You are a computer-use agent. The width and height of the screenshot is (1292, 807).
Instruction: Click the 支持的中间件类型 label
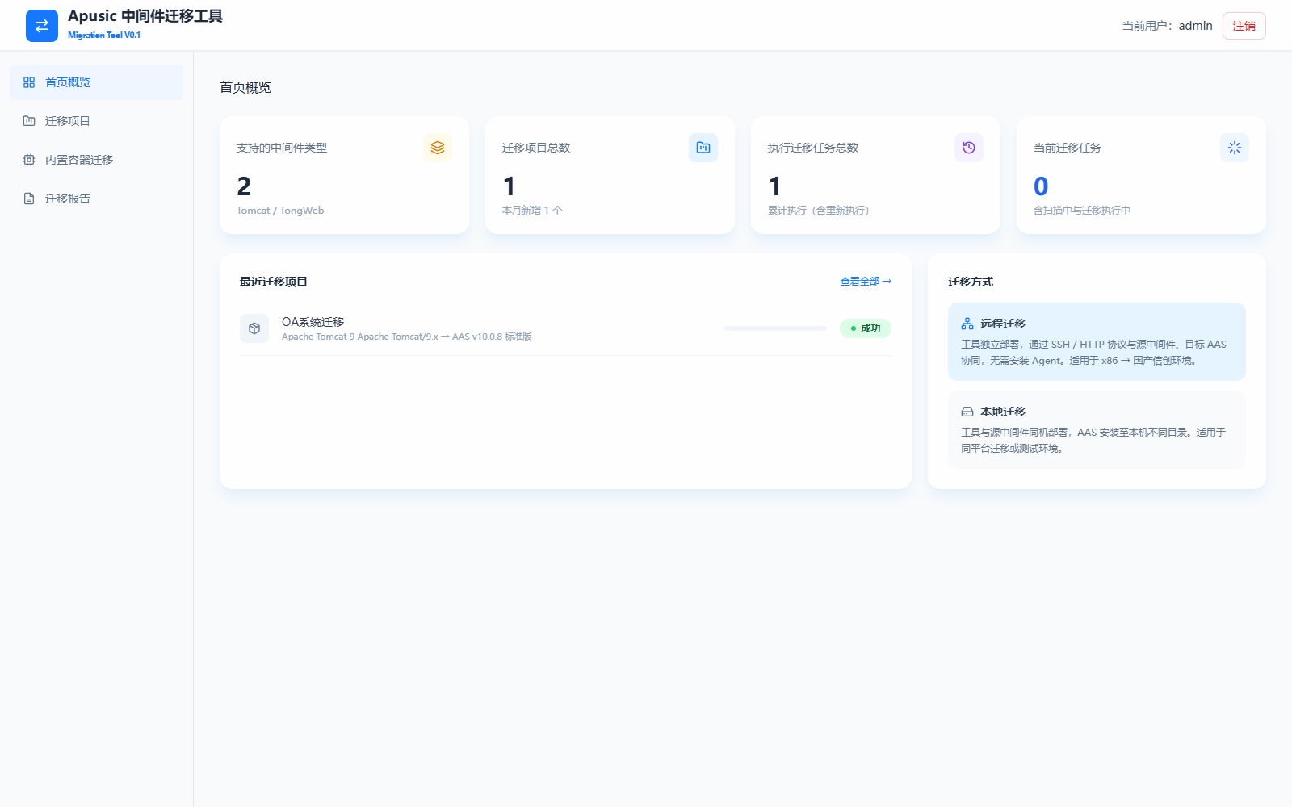click(282, 148)
